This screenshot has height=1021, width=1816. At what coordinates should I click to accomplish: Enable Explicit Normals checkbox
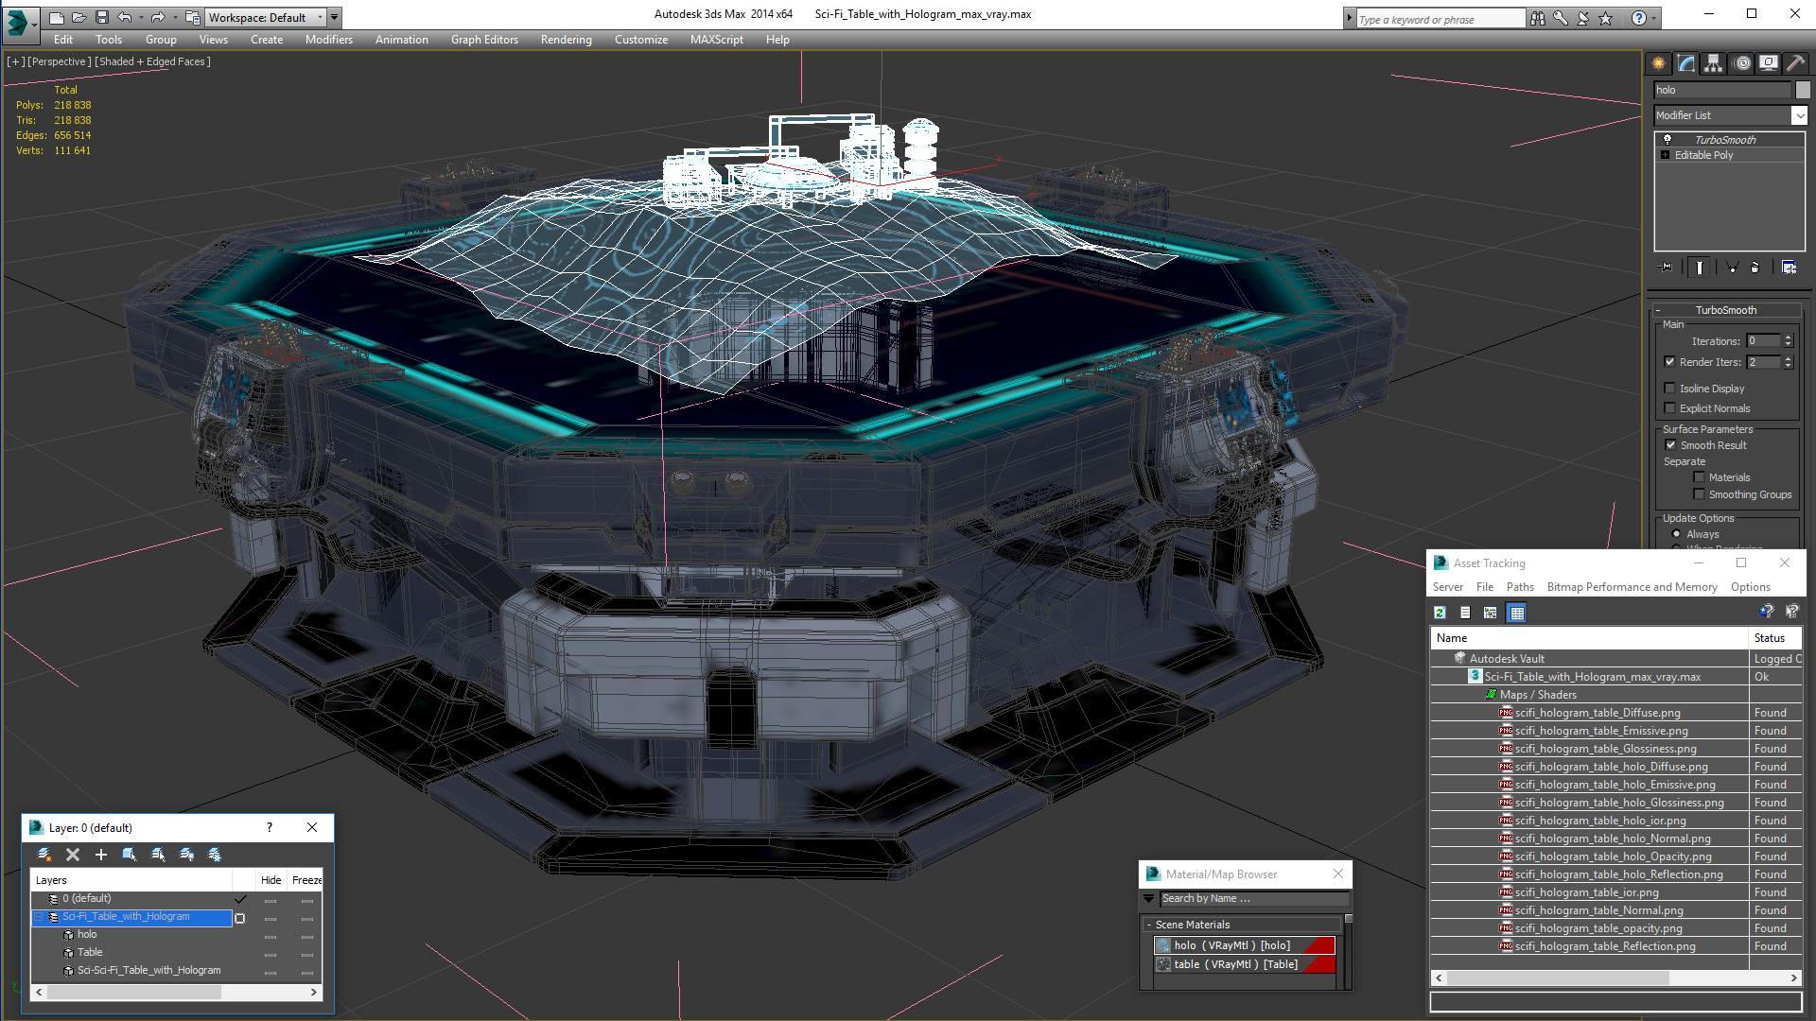(x=1669, y=408)
